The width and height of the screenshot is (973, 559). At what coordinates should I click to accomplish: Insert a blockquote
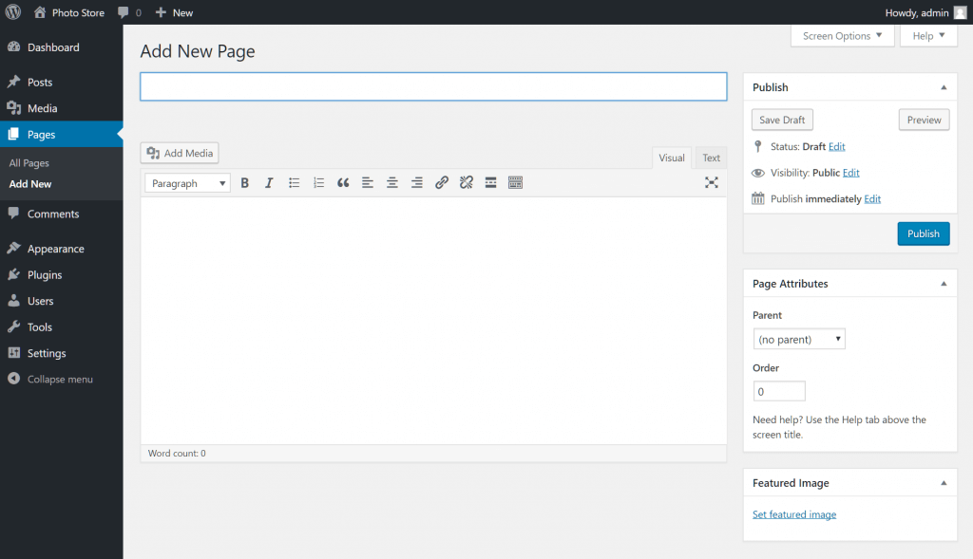(343, 182)
